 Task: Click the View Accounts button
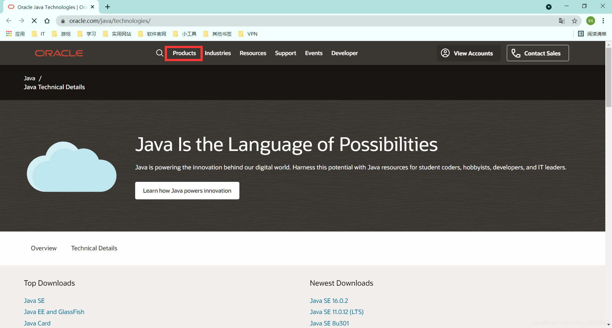468,53
